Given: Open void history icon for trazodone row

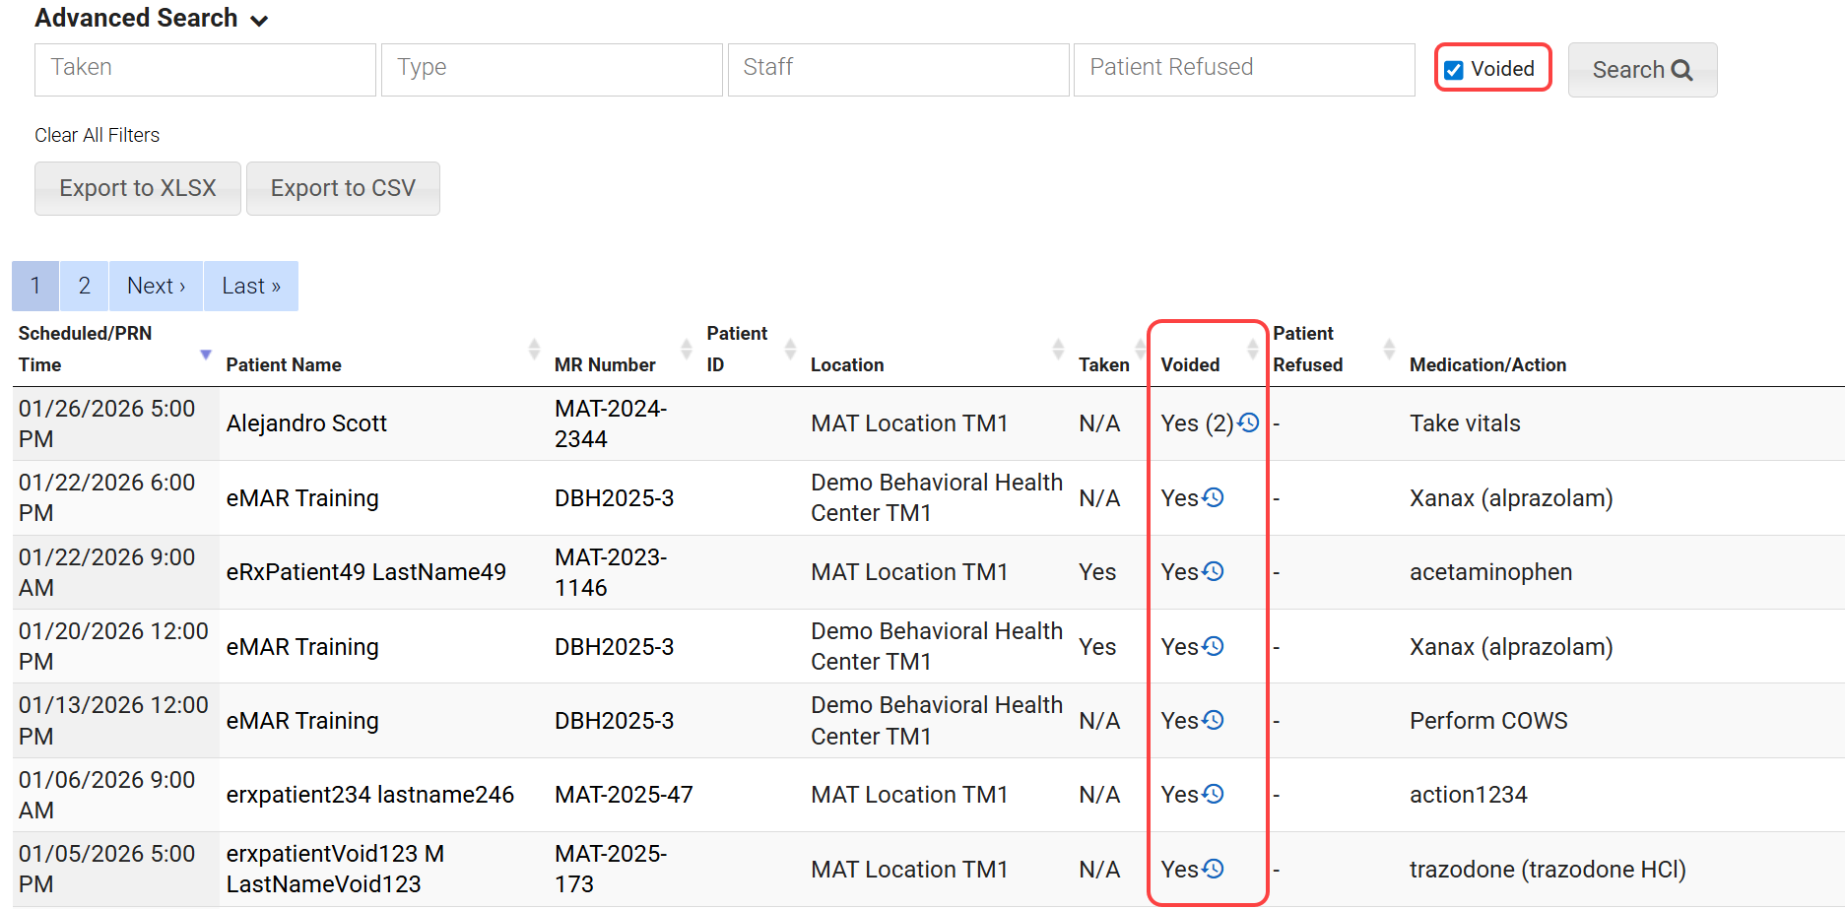Looking at the screenshot, I should (x=1214, y=869).
